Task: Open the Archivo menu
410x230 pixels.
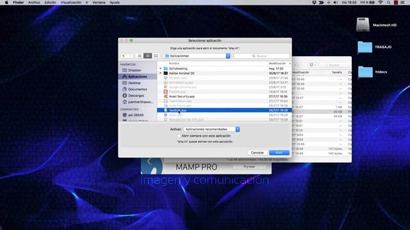Action: [x=34, y=3]
